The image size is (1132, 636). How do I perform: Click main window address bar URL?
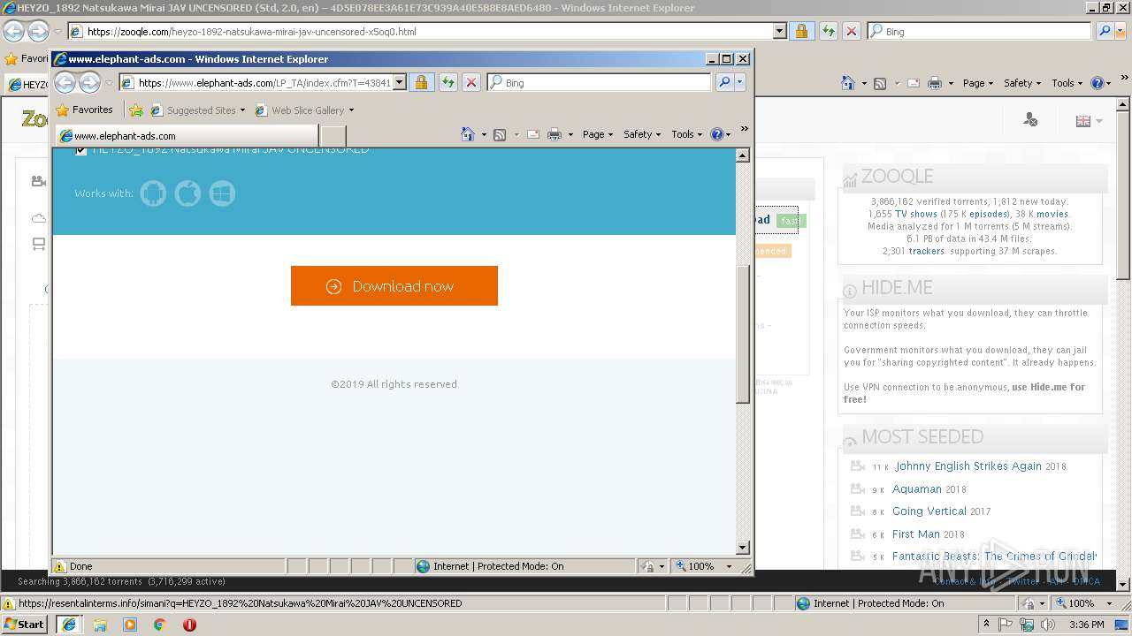(x=428, y=31)
